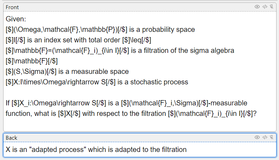Toggle visual editor eye on Back field
This screenshot has height=160, width=279.
point(257,137)
